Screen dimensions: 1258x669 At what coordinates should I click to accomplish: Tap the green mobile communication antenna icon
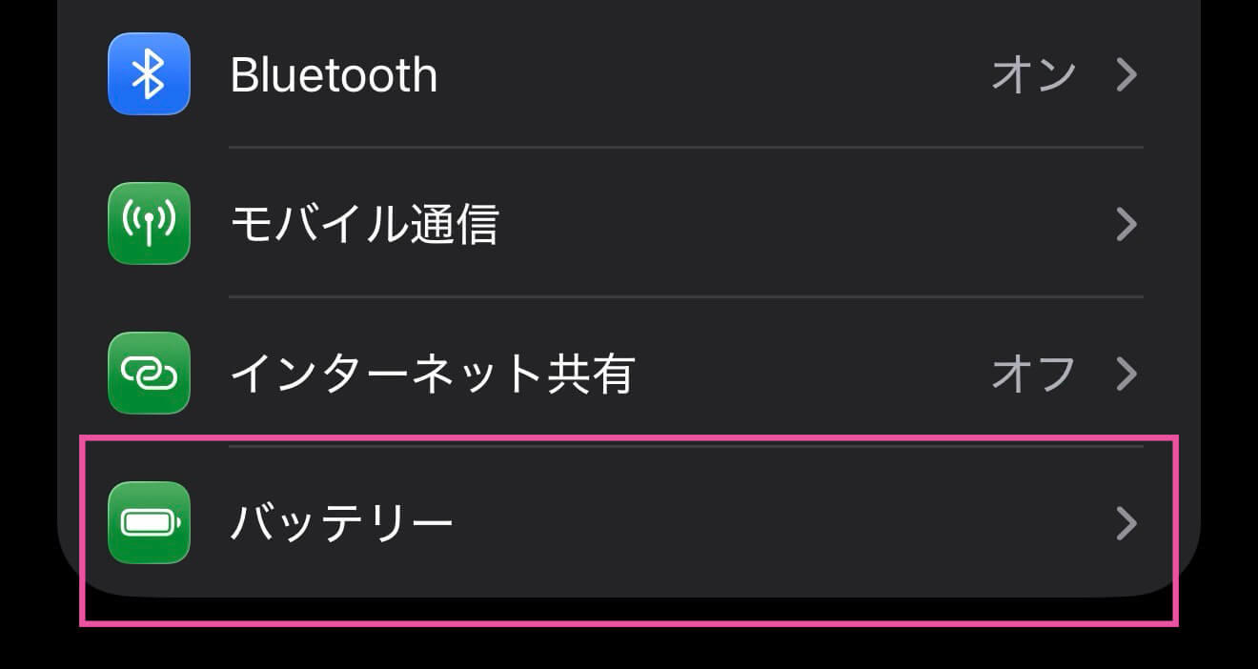(x=149, y=224)
